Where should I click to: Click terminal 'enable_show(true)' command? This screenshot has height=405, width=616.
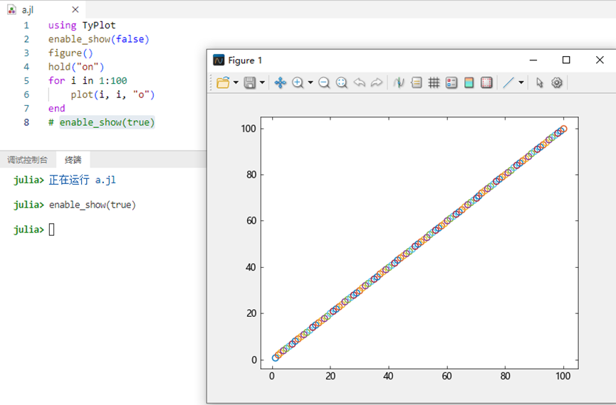pos(93,205)
